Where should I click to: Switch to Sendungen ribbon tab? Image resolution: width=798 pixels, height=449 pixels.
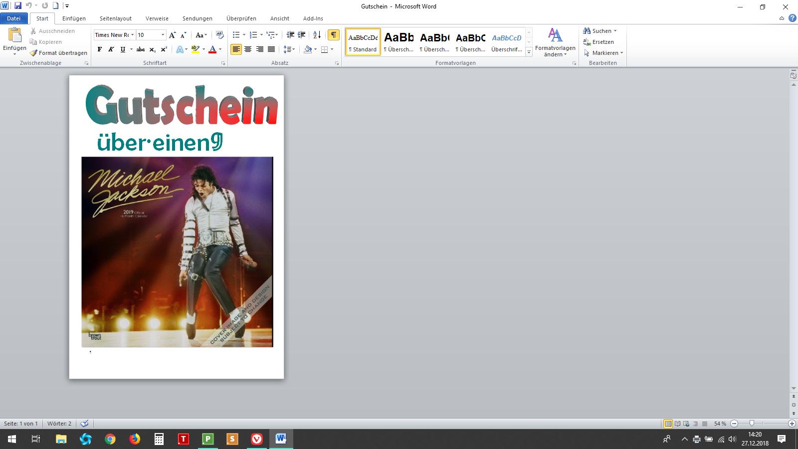click(x=198, y=18)
